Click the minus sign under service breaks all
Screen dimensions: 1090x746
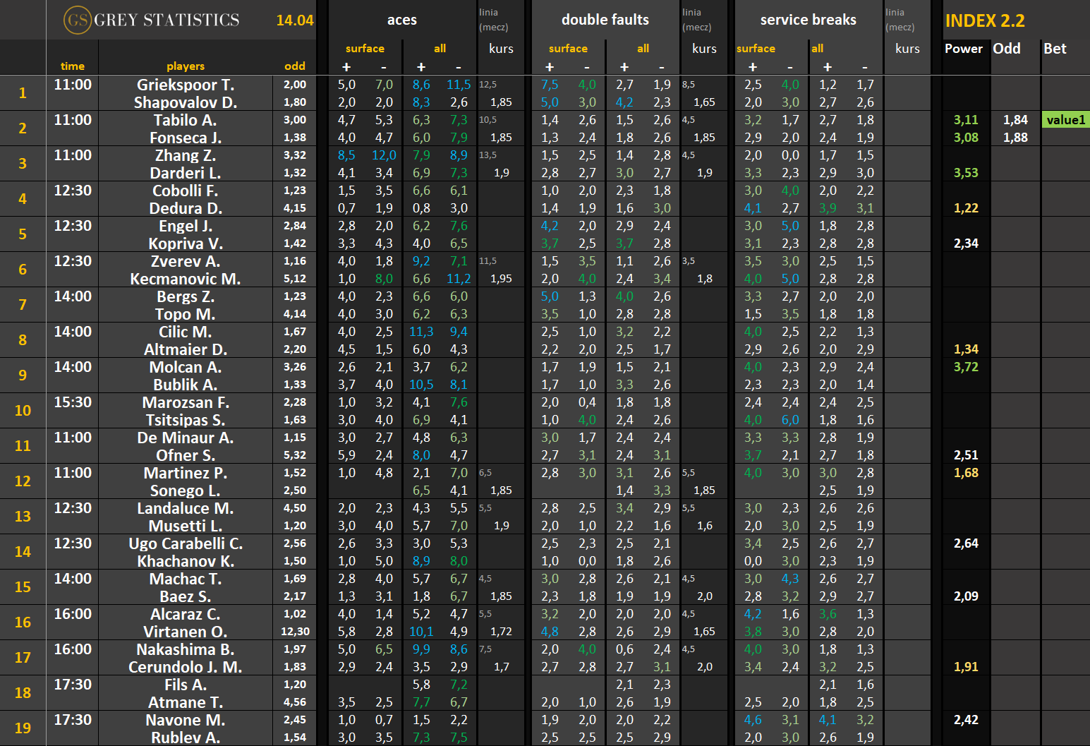coord(865,67)
